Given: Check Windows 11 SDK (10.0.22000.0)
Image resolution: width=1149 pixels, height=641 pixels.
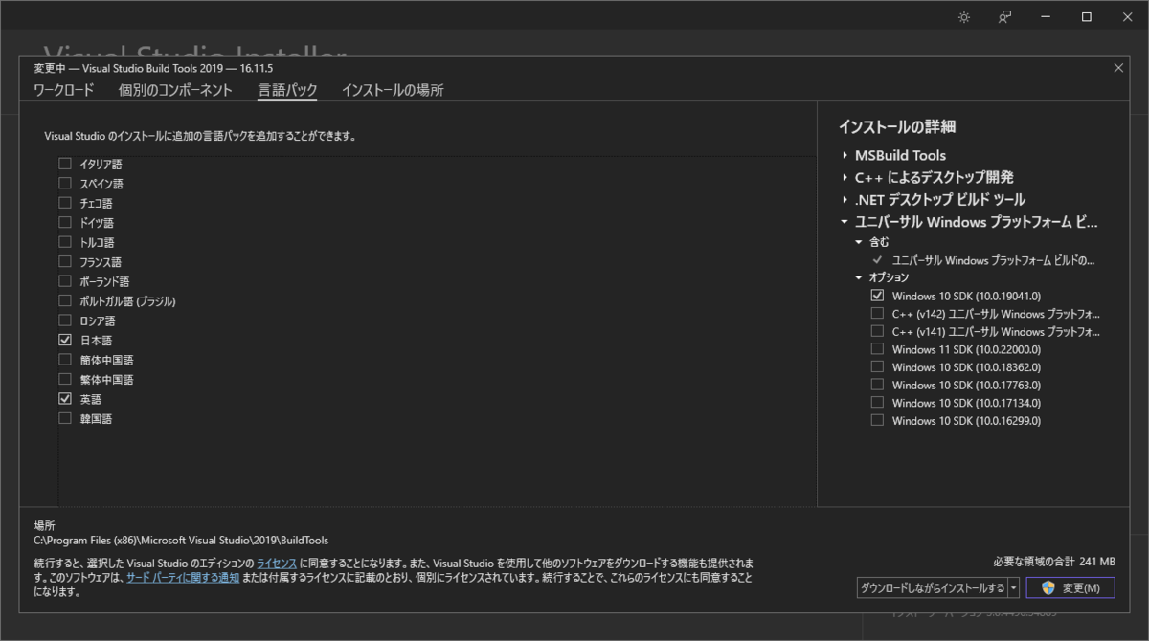Looking at the screenshot, I should coord(877,349).
